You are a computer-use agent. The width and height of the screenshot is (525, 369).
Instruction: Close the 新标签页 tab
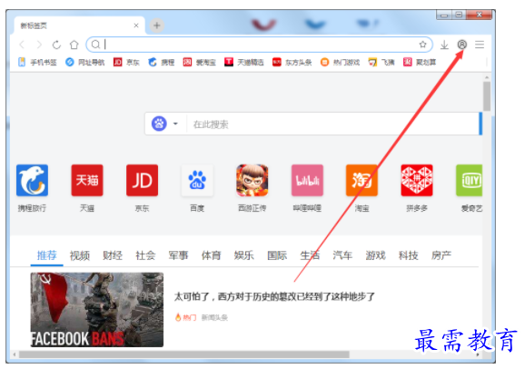(136, 25)
